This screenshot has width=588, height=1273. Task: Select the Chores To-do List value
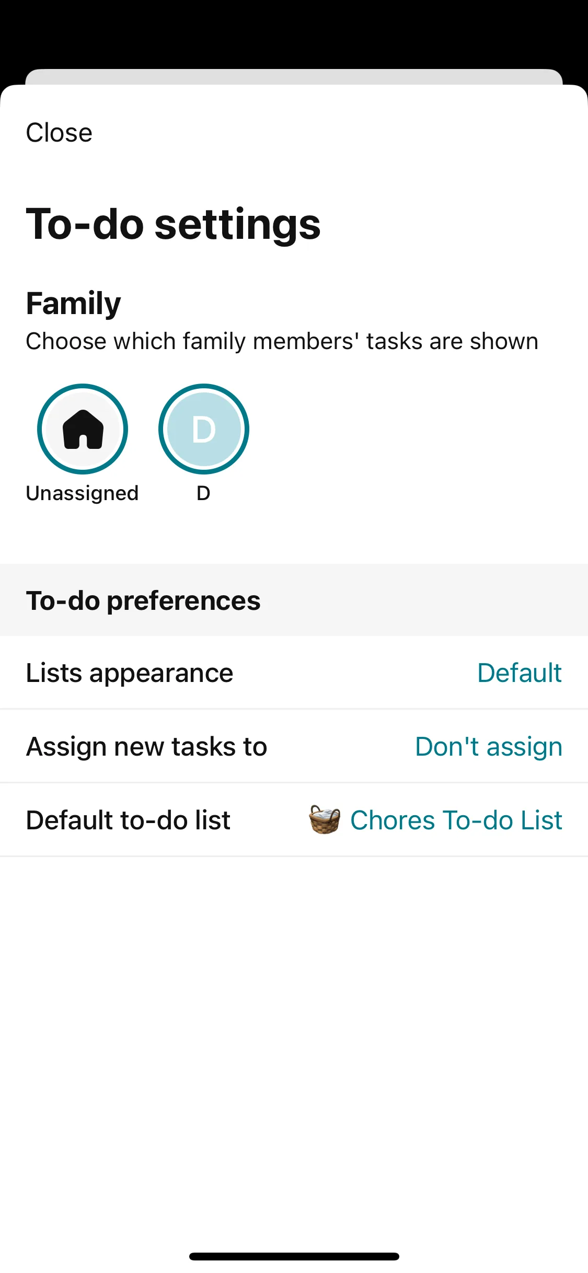point(456,820)
